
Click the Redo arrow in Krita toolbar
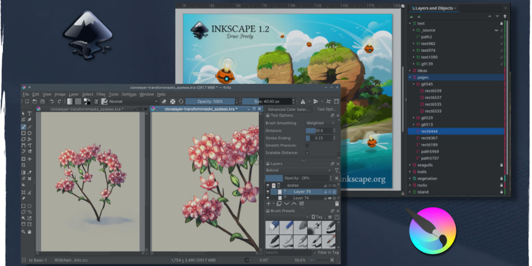coord(59,101)
